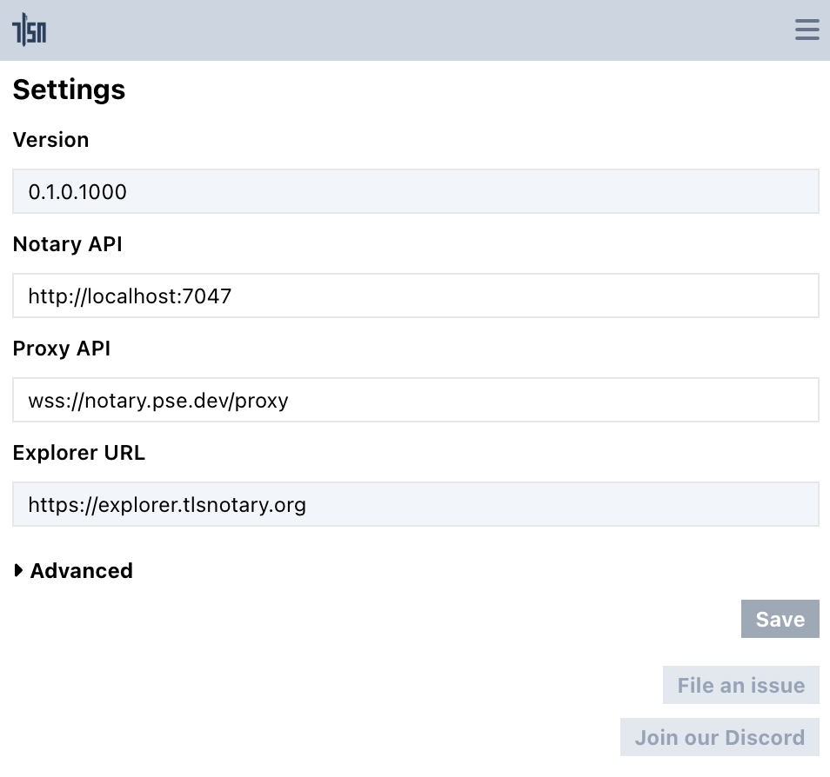The height and width of the screenshot is (777, 830).
Task: Focus the Notary API input field
Action: (416, 296)
